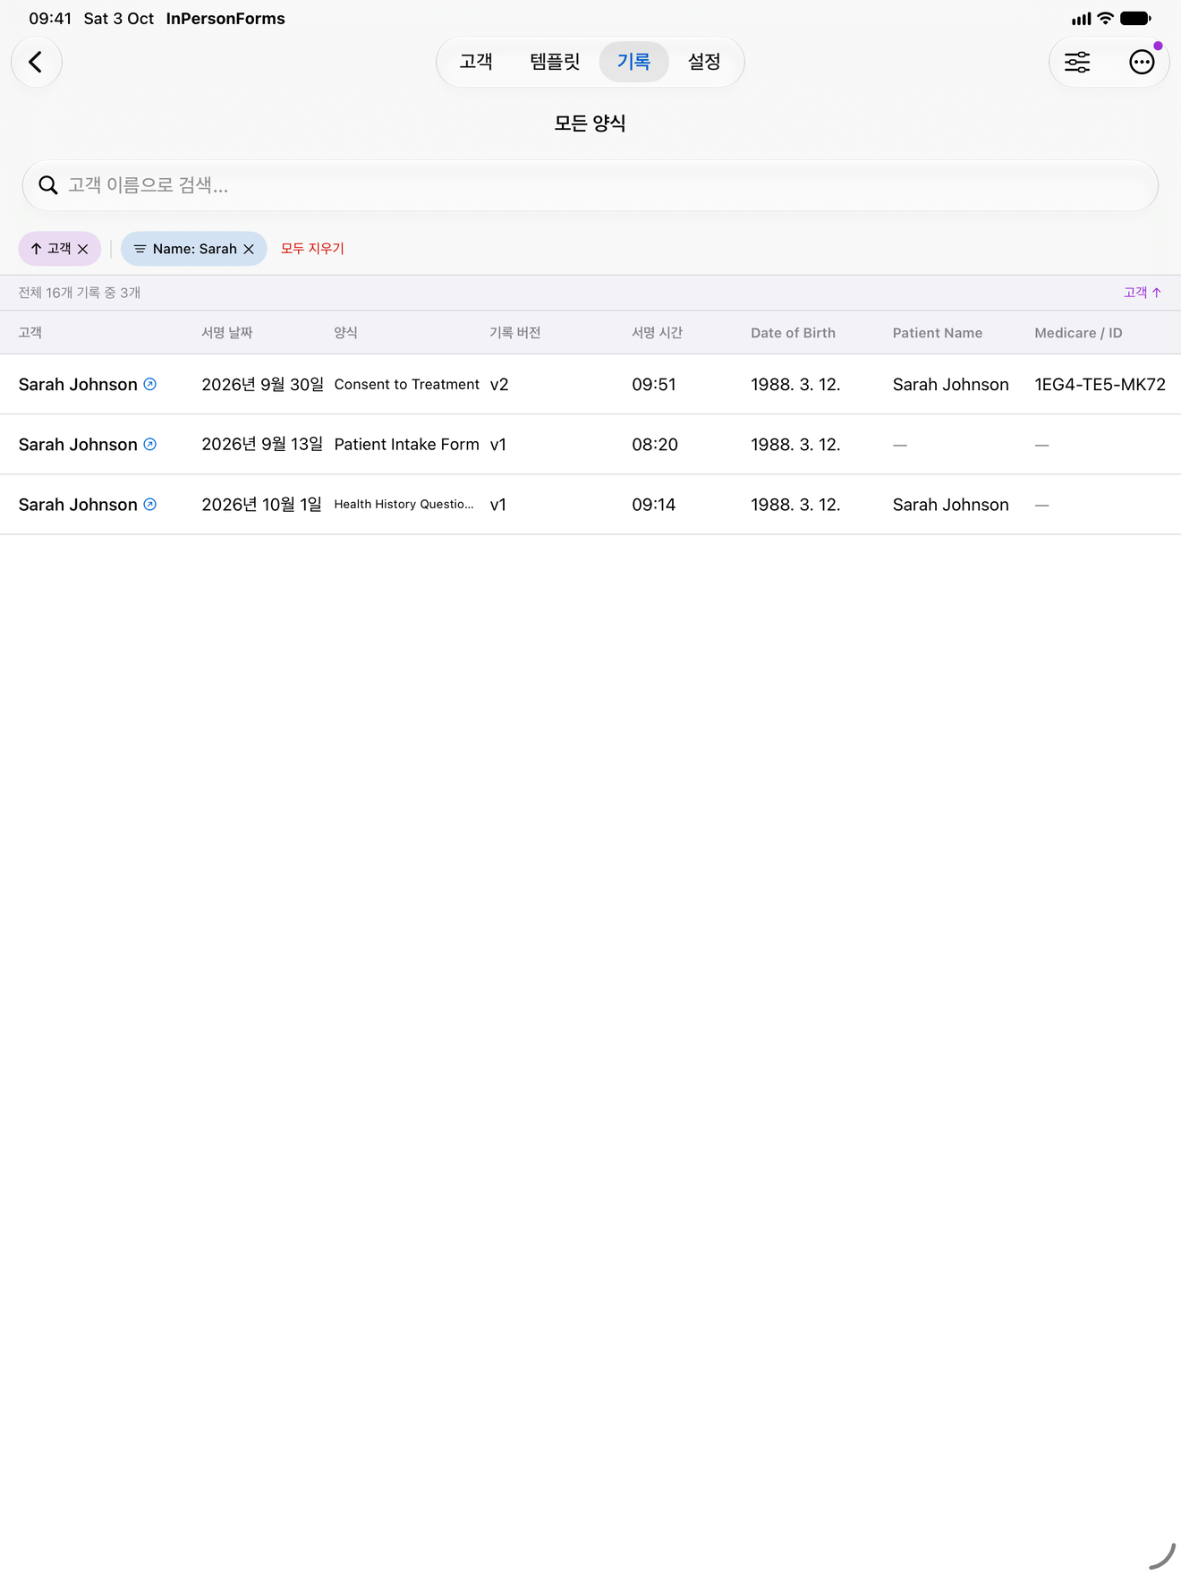Clear all filters with 모두 지우기
Screen dimensions: 1181x1575
[312, 249]
